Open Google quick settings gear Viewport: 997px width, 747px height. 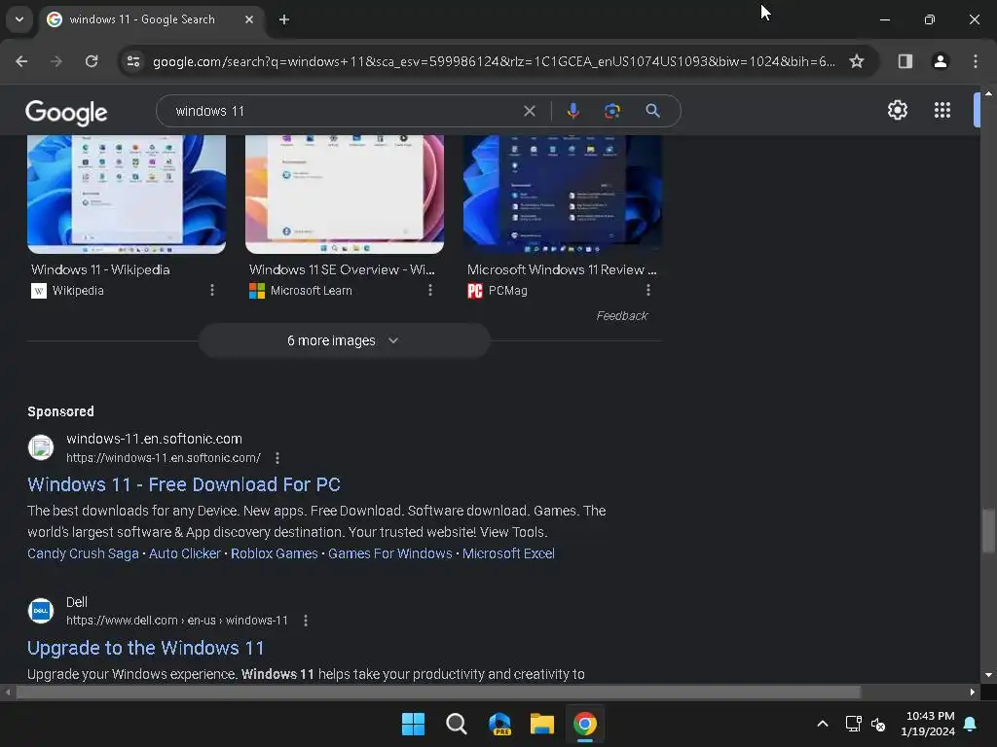(897, 111)
